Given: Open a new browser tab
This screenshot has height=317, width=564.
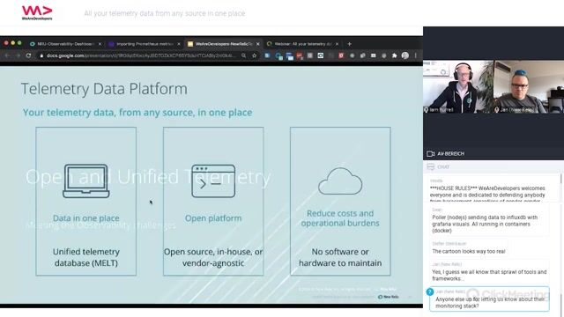Looking at the screenshot, I should click(x=349, y=44).
